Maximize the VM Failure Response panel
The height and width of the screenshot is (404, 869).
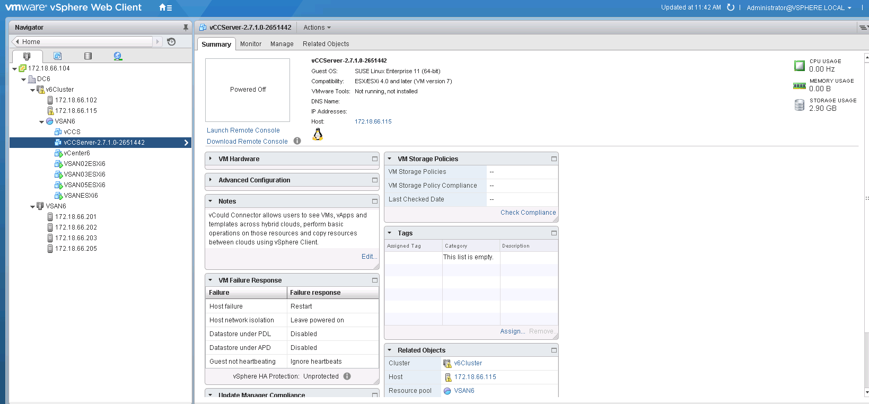(375, 280)
